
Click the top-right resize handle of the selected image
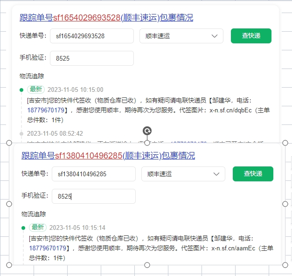click(285, 143)
